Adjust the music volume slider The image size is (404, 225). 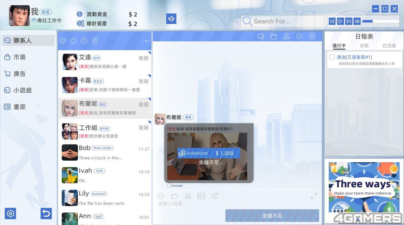380,21
